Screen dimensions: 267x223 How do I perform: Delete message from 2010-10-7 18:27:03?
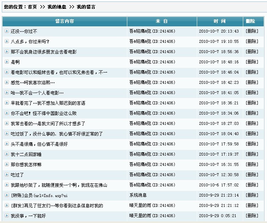(x=252, y=123)
